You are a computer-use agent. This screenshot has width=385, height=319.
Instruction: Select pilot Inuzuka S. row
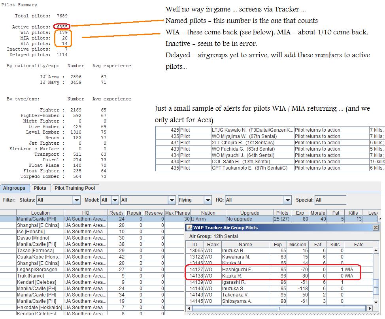pos(279,289)
